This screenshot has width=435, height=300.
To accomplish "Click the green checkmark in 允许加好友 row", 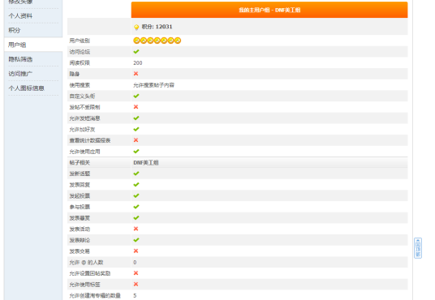I will pyautogui.click(x=136, y=129).
